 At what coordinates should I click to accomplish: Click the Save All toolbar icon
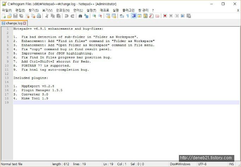[21, 16]
